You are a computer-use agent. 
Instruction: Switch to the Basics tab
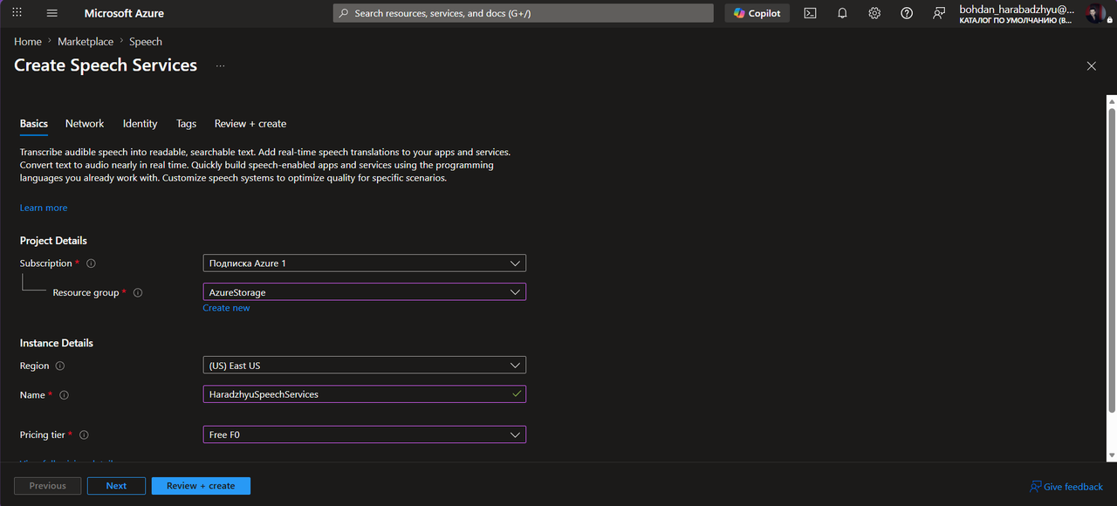click(34, 124)
